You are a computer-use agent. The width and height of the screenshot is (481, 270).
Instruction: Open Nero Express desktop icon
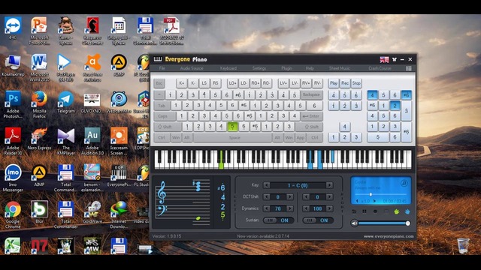pos(39,139)
